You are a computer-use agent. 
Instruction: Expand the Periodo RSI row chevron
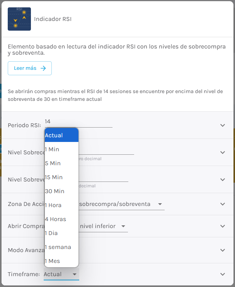coord(223,125)
